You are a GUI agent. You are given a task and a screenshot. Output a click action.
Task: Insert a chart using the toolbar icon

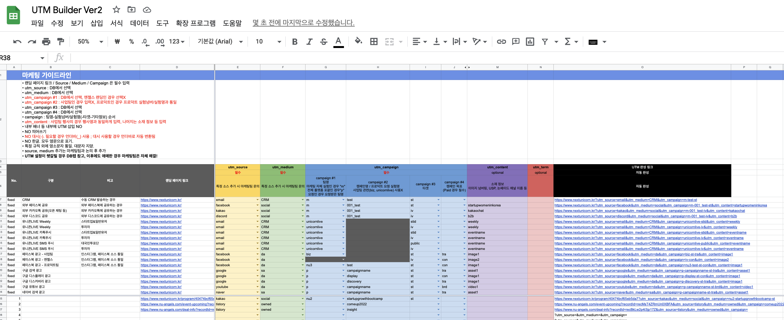tap(530, 42)
